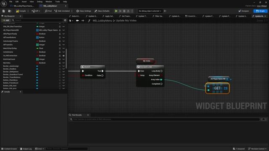Open the Compile options three-dot menu

(28, 11)
